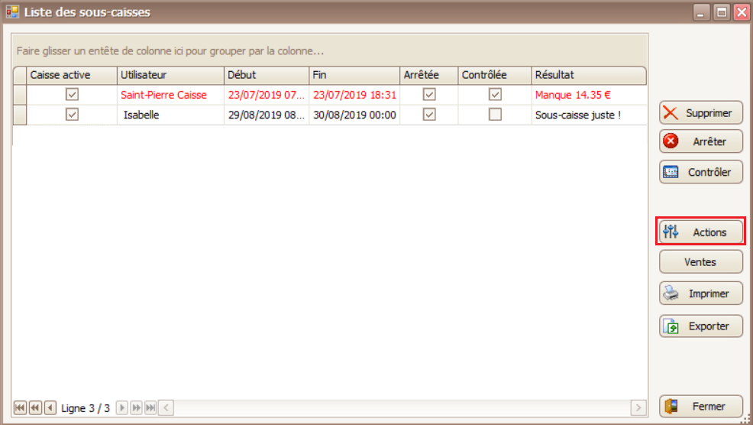Click the export document icon on Exporter
753x425 pixels.
point(671,326)
